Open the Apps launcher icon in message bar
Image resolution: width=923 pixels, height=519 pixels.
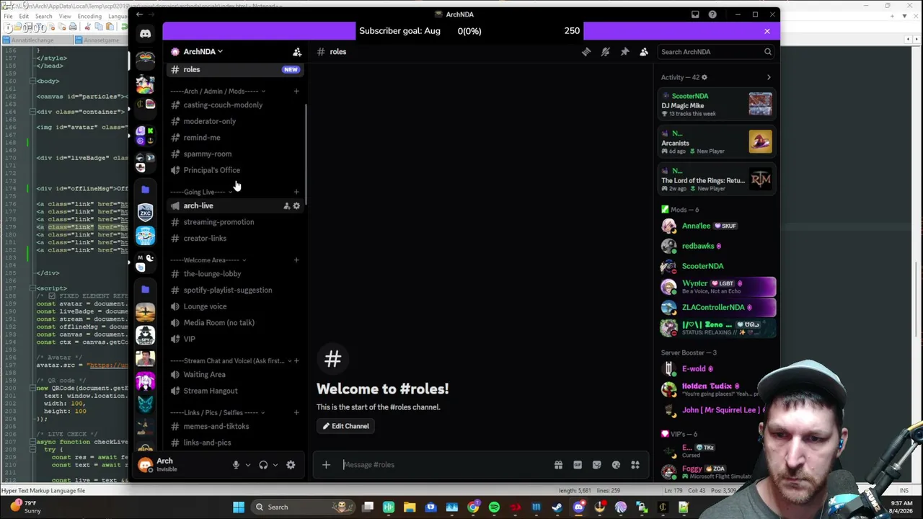coord(635,465)
